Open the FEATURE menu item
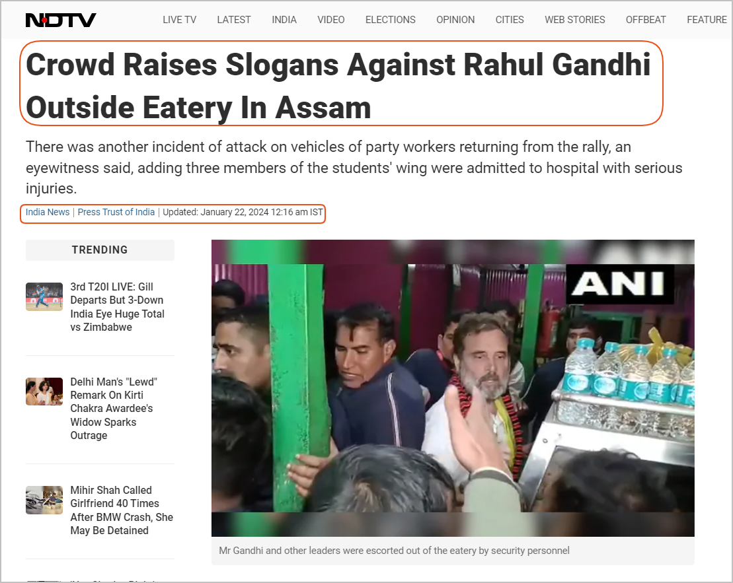 click(707, 20)
